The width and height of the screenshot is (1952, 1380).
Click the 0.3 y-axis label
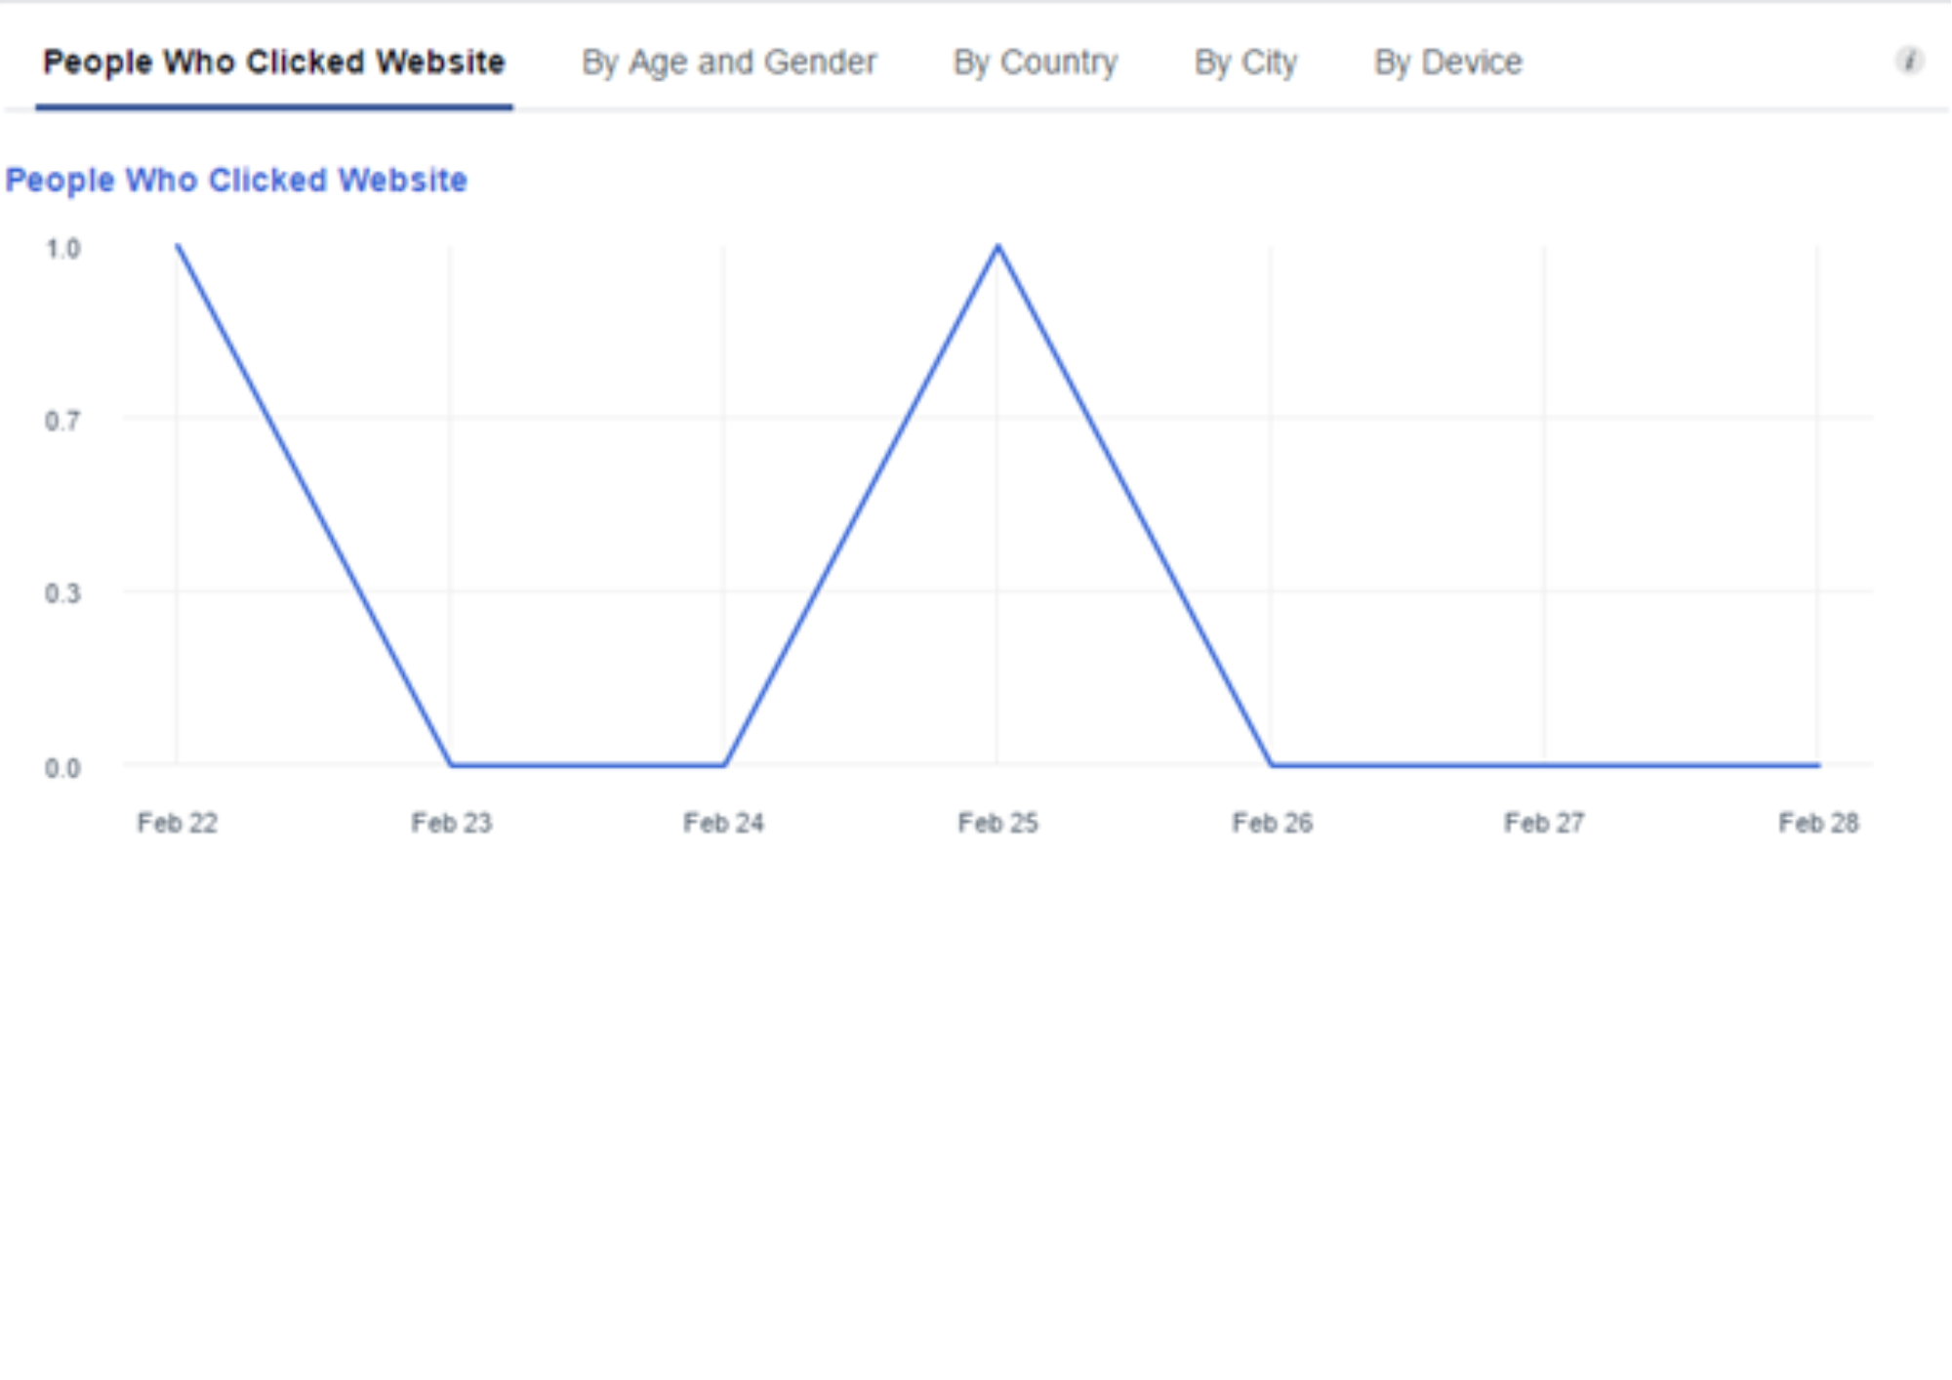pyautogui.click(x=62, y=593)
